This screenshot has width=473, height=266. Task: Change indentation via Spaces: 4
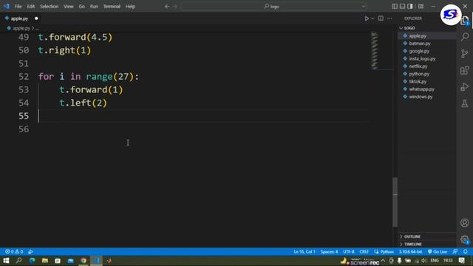tap(329, 252)
